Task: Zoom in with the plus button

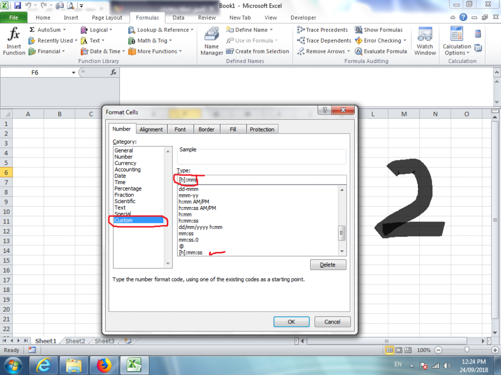Action: coord(495,350)
